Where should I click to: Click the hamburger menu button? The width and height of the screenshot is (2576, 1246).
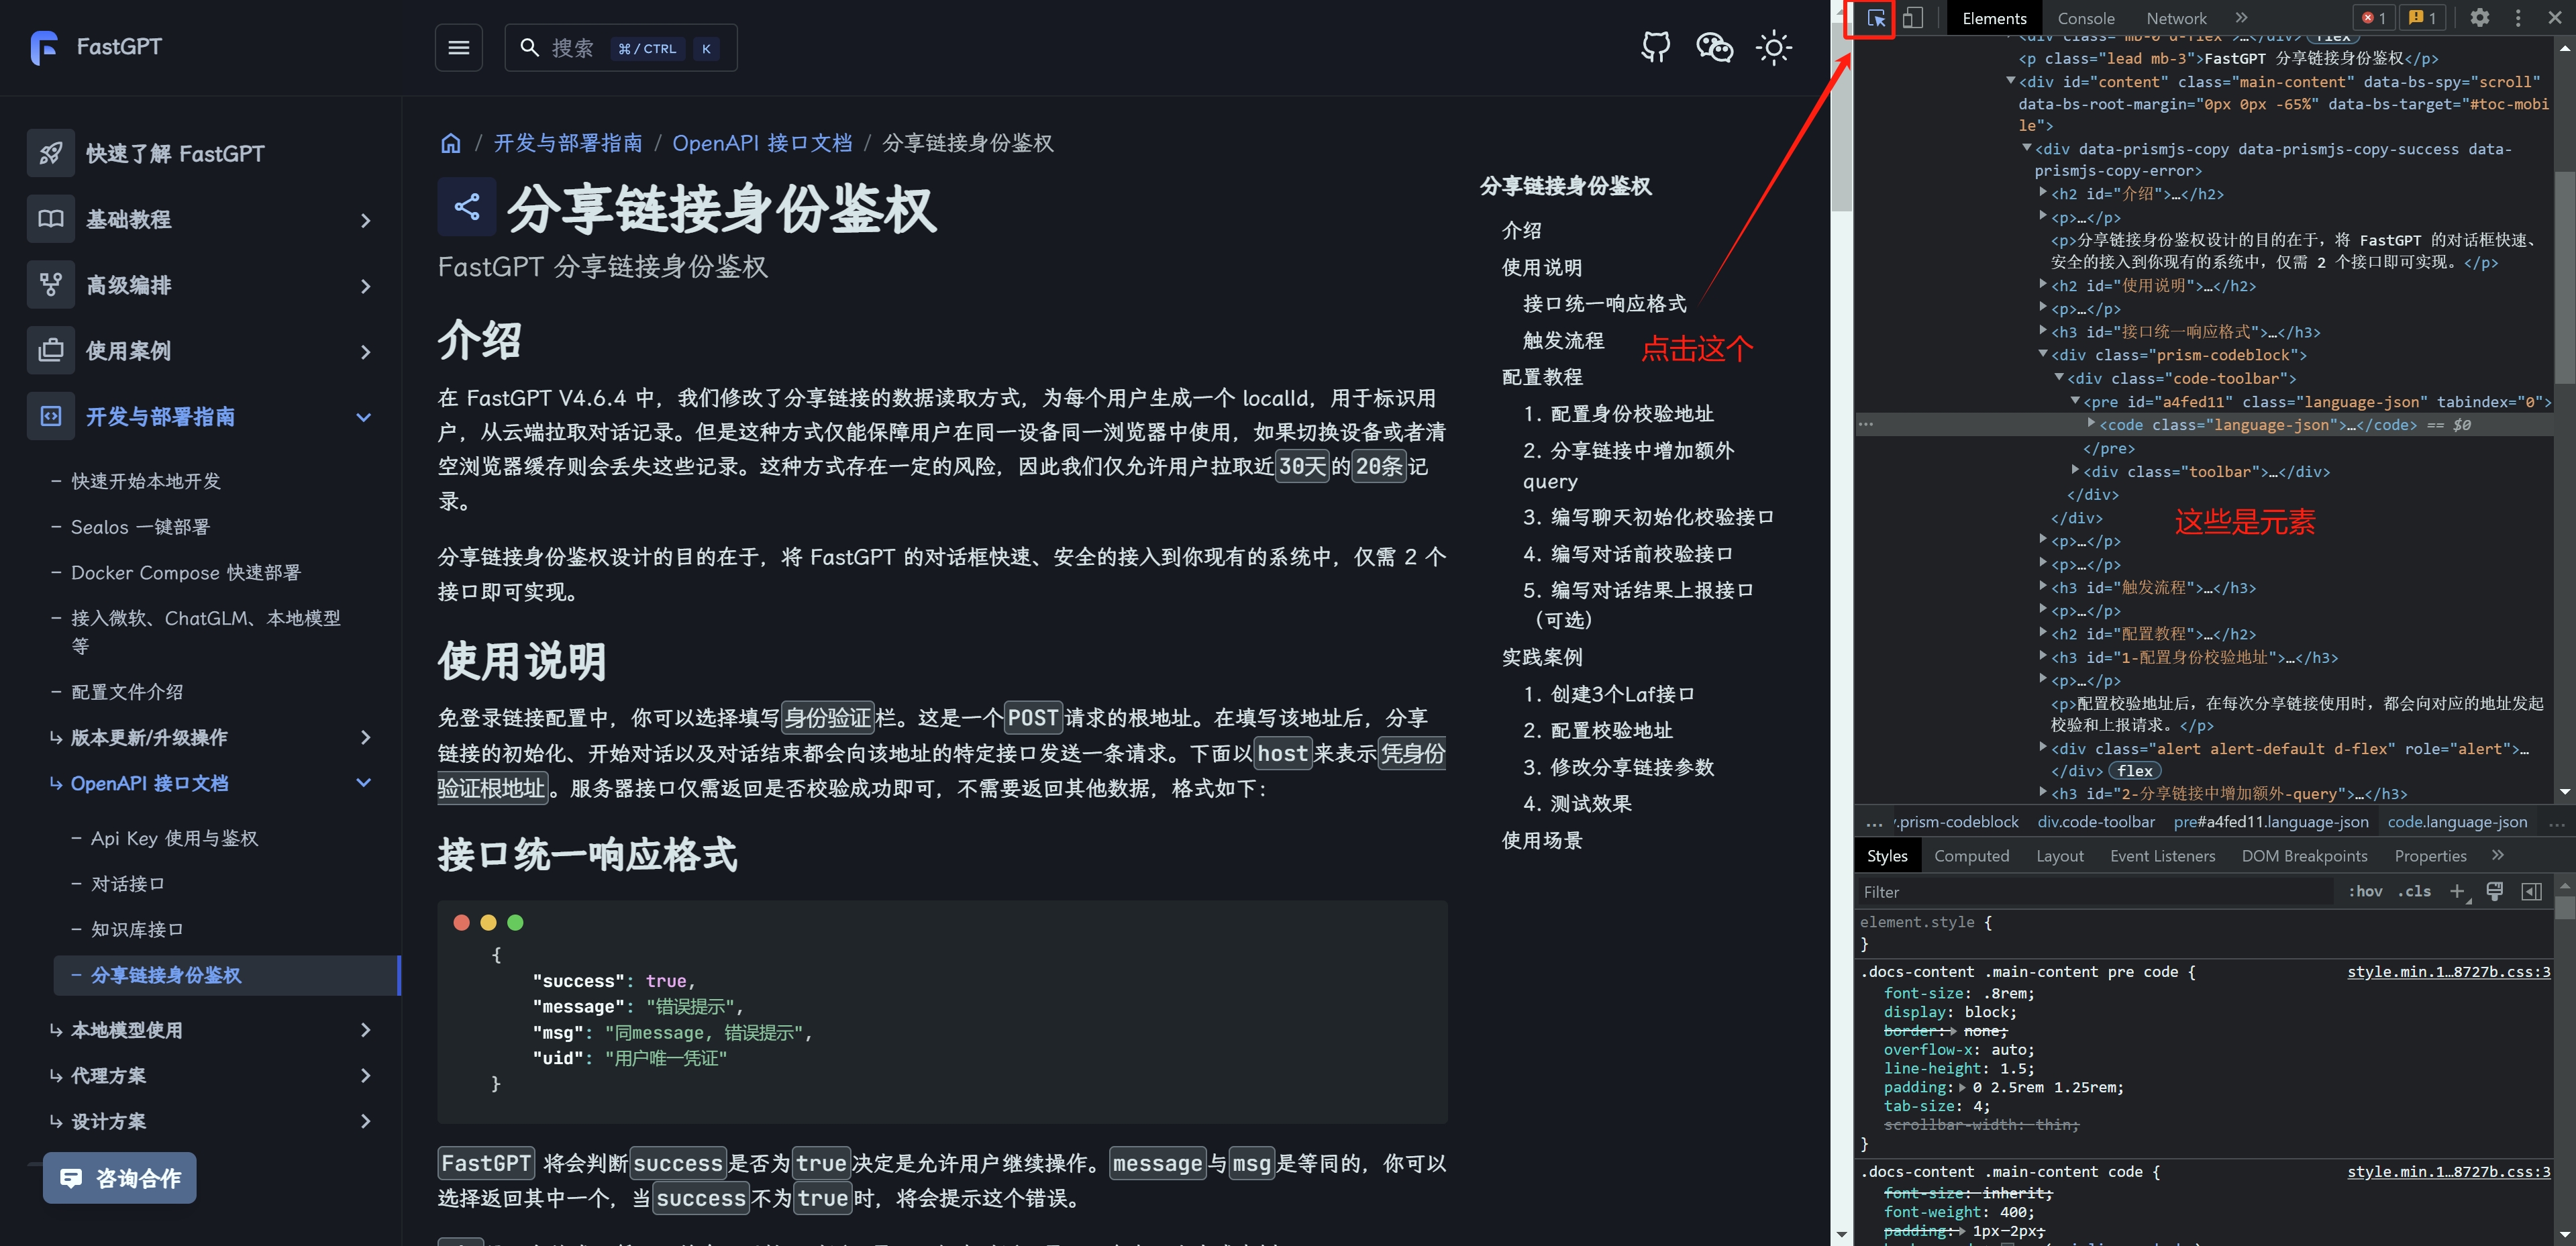coord(459,47)
